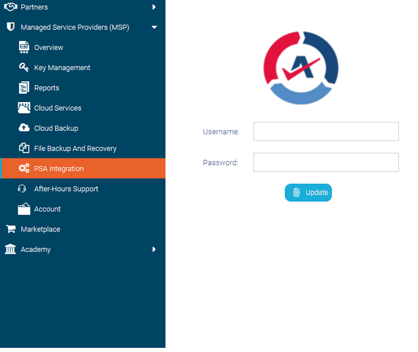Viewport: 418px width, 352px height.
Task: Select Cloud Services label
Action: tap(57, 108)
